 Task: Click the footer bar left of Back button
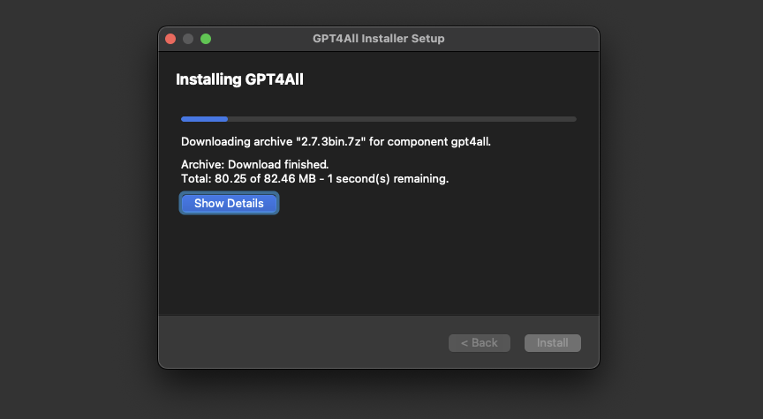[302, 342]
